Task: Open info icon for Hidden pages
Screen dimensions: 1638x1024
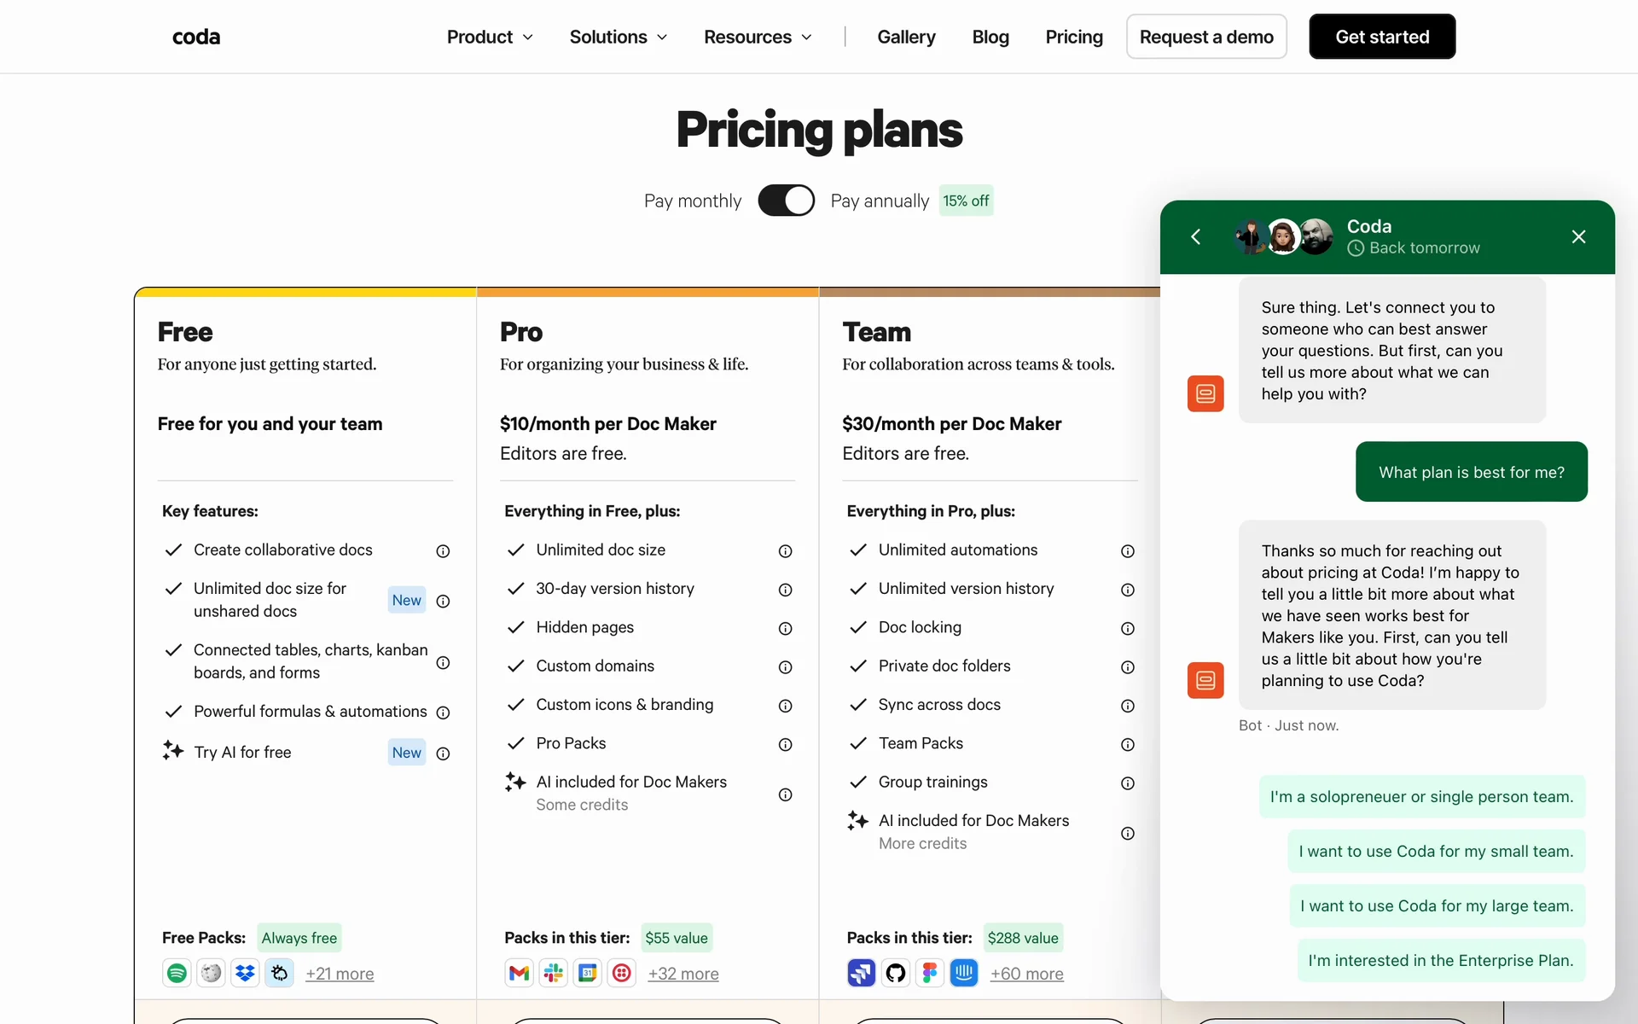Action: tap(785, 629)
